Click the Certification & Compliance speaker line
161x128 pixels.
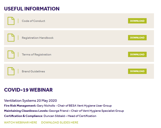coord(50,116)
